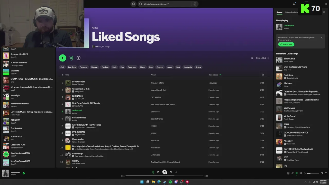
Task: Click the undressed album art in player bar
Action: pyautogui.click(x=5, y=173)
